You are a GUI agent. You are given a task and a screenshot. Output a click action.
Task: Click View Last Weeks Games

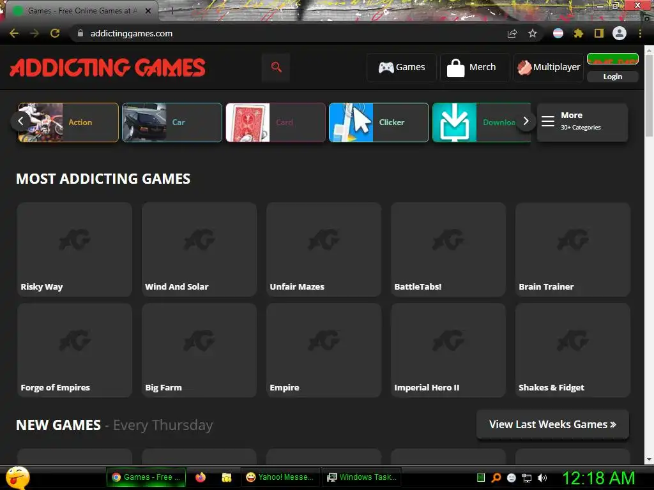tap(552, 424)
